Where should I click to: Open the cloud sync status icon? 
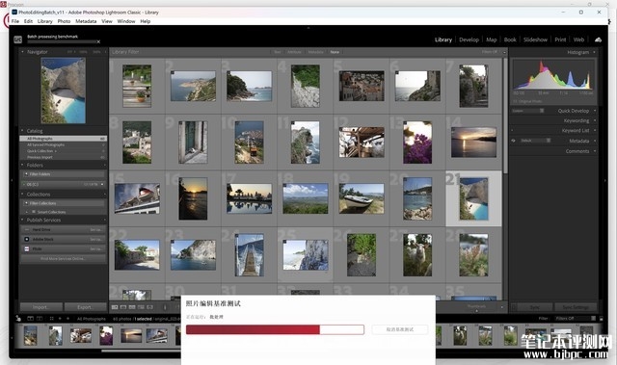[598, 39]
